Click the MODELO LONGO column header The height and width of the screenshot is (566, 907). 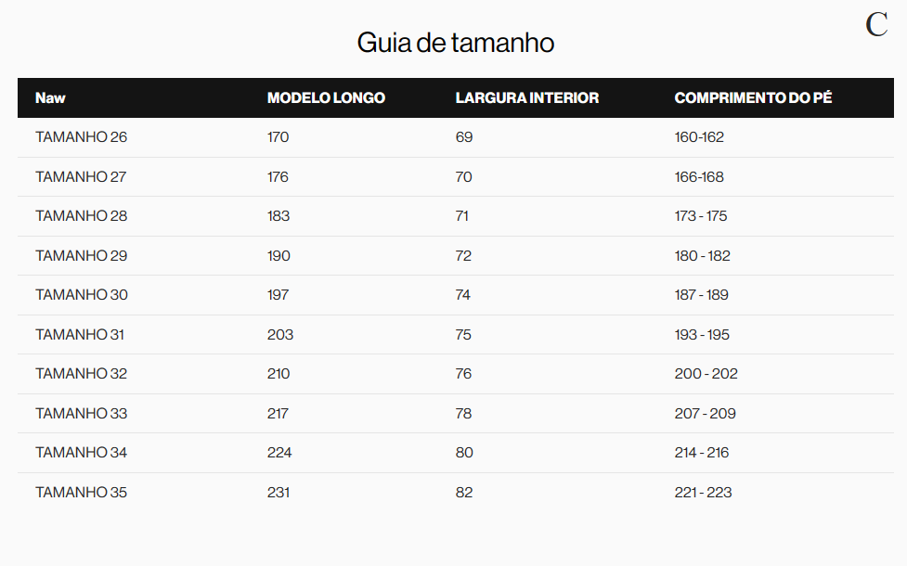pyautogui.click(x=326, y=98)
